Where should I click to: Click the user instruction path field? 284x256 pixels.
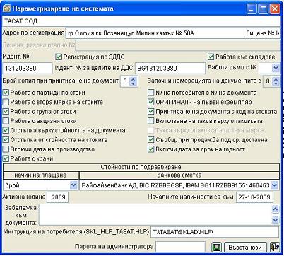[215, 232]
